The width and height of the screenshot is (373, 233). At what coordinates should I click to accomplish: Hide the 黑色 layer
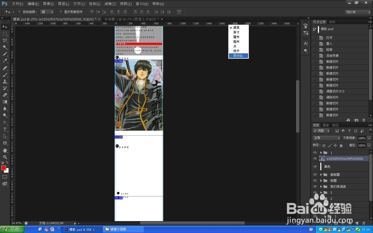[x=315, y=167]
